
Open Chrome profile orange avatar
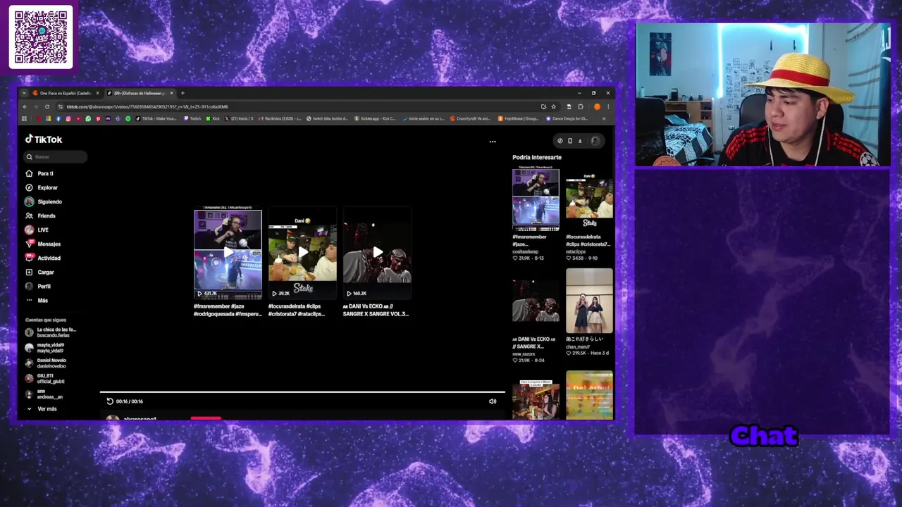point(598,107)
